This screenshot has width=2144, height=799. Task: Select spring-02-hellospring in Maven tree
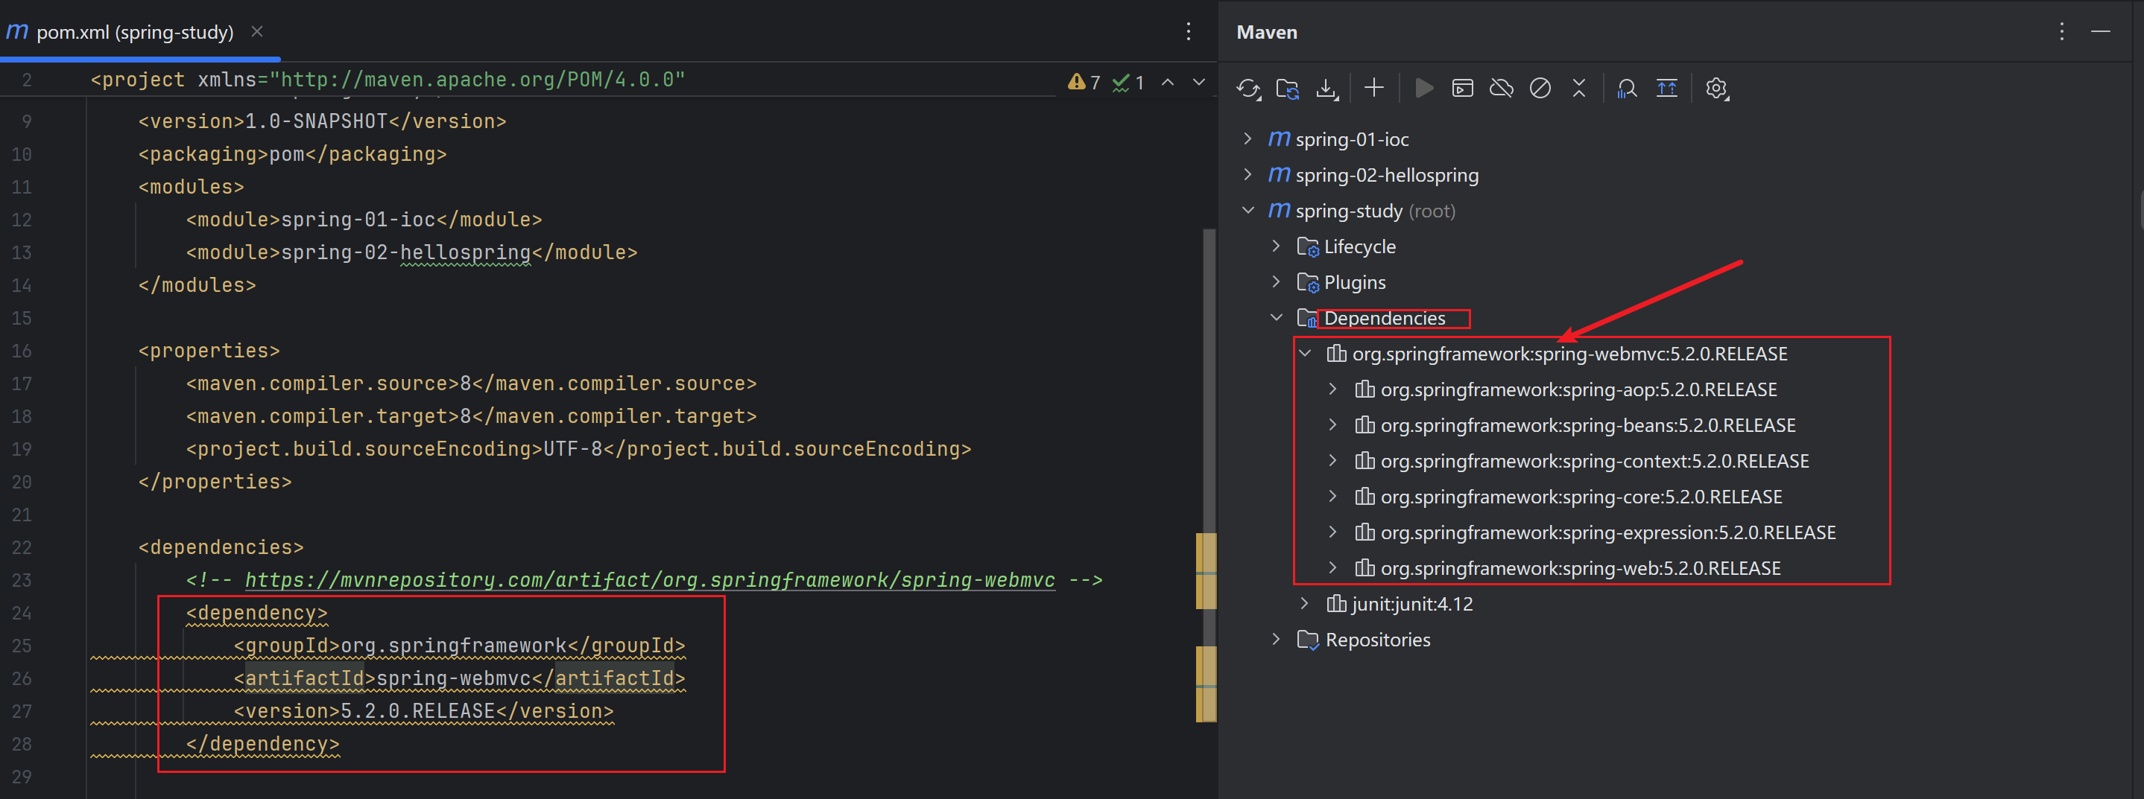coord(1387,174)
